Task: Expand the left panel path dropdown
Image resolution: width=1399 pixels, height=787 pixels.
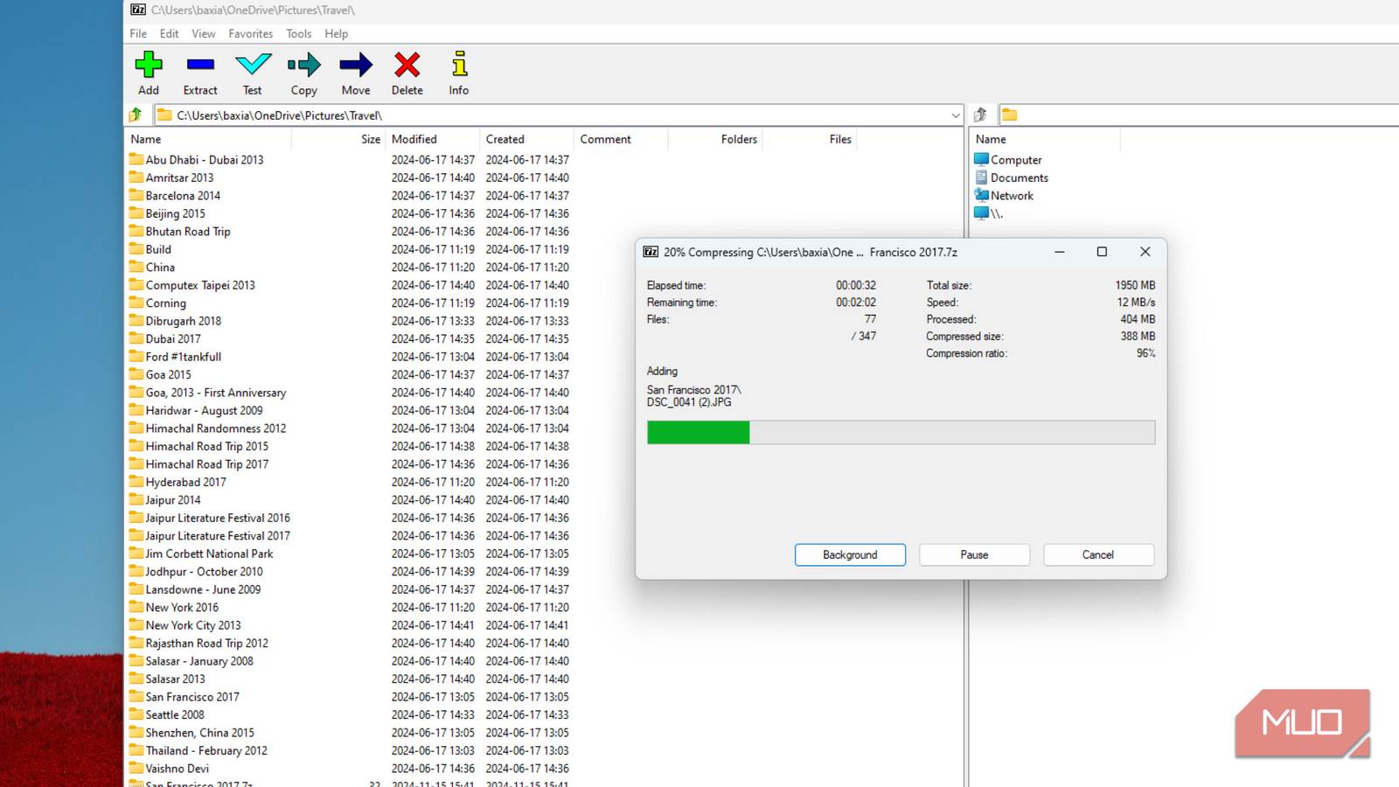Action: pyautogui.click(x=955, y=115)
